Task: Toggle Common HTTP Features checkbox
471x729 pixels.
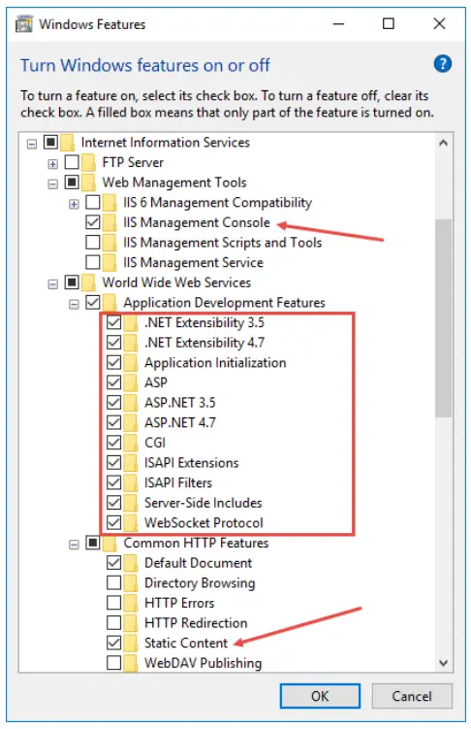Action: (x=93, y=543)
